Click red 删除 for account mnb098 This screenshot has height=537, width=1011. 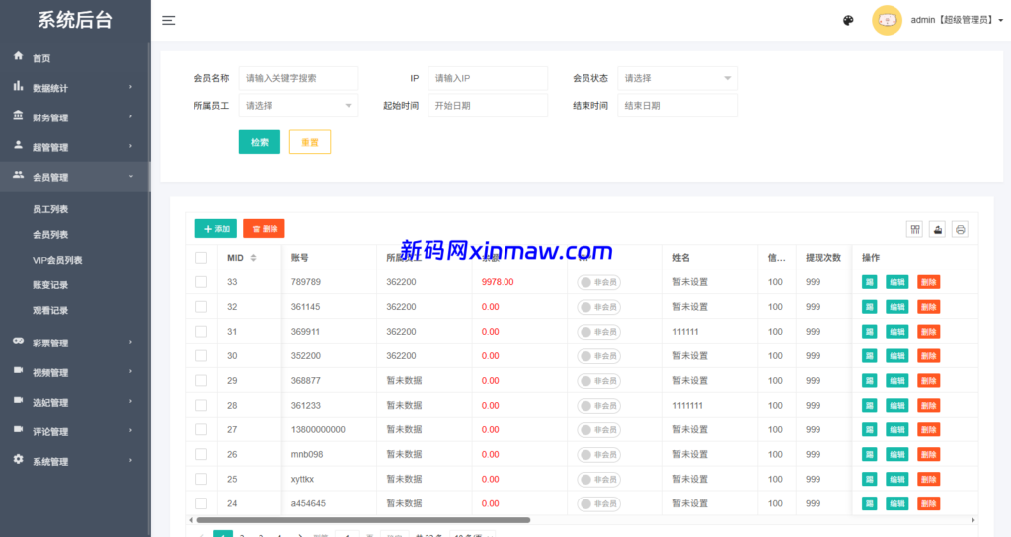(928, 454)
